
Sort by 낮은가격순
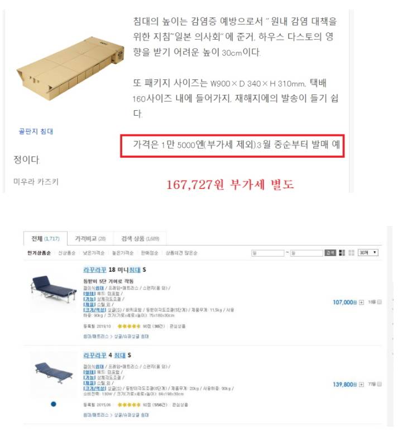pos(94,253)
